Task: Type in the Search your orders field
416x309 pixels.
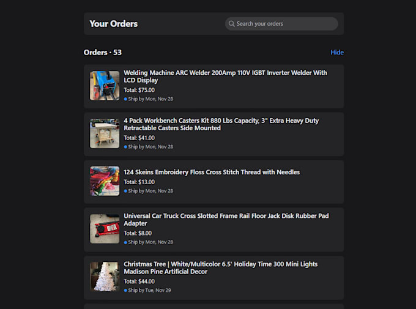Action: [284, 24]
